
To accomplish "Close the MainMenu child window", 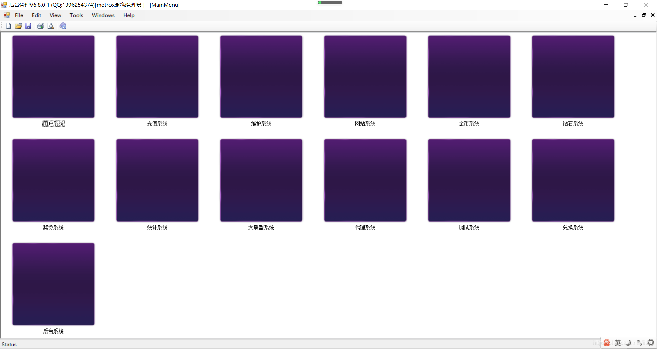I will [653, 15].
